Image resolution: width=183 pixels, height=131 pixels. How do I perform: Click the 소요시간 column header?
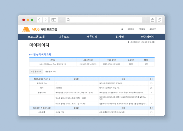(131, 60)
